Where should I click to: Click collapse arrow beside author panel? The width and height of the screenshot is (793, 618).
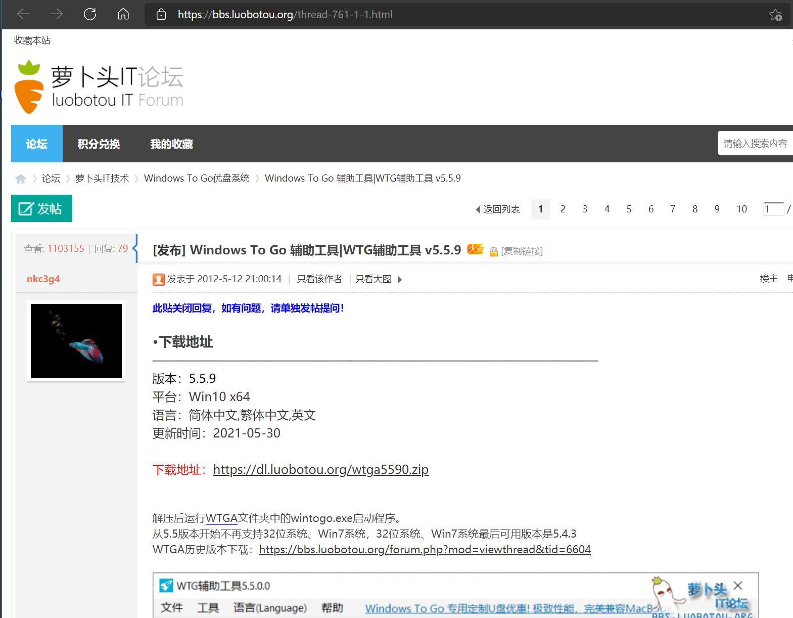tap(134, 248)
